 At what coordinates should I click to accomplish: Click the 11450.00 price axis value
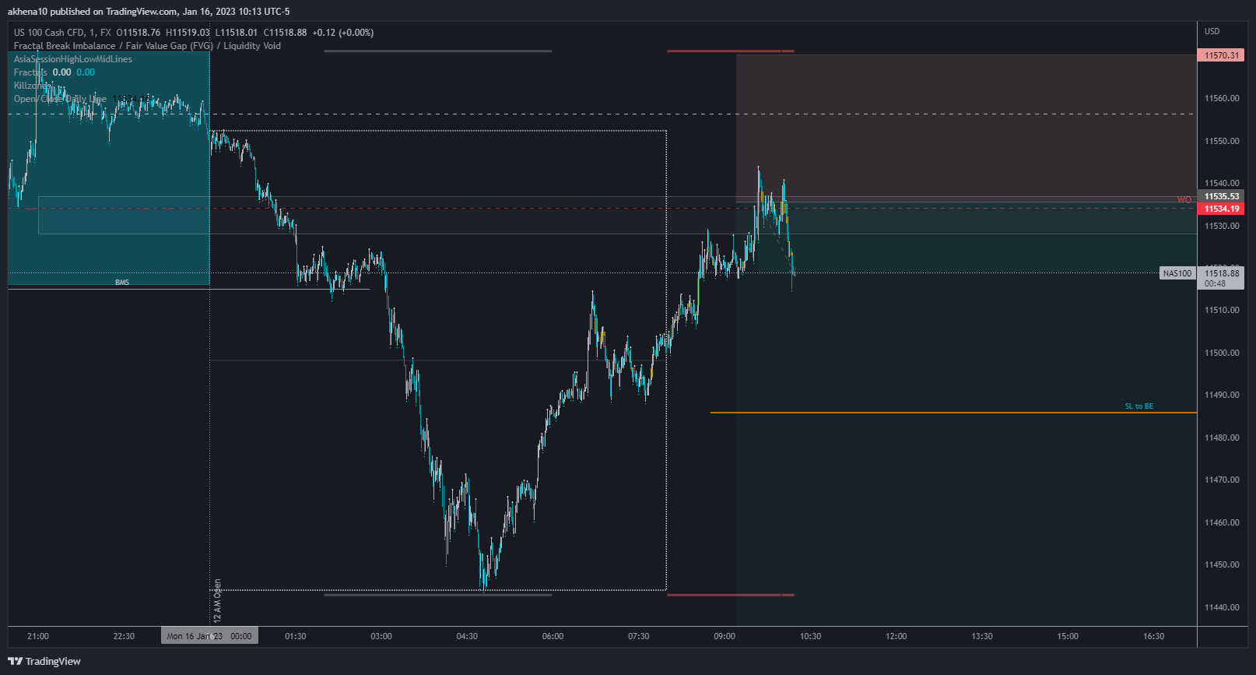(1222, 564)
